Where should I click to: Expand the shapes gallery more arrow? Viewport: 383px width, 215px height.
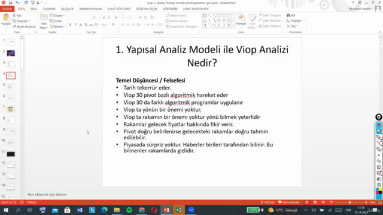click(233, 25)
